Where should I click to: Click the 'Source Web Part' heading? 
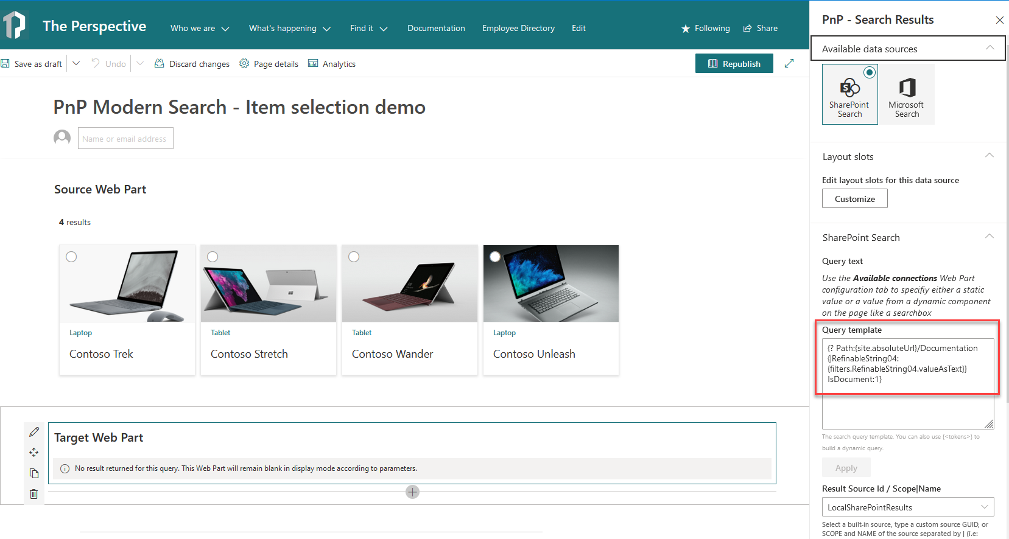tap(100, 189)
